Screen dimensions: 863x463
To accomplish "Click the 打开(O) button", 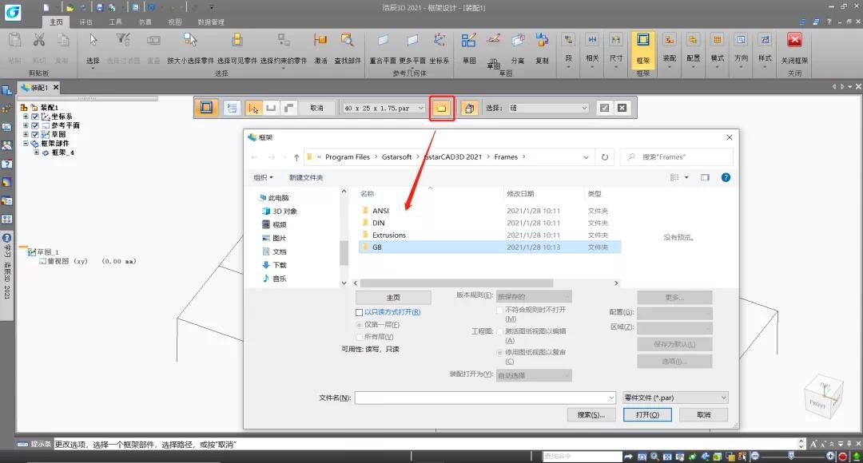I will [x=647, y=414].
